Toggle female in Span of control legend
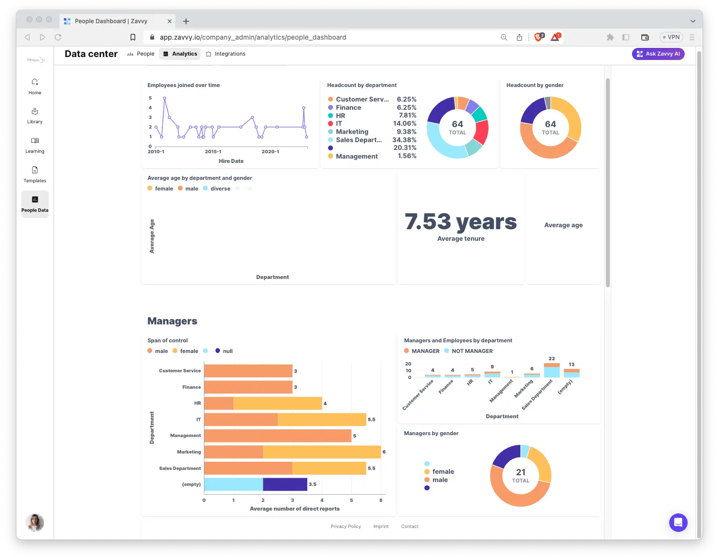 pyautogui.click(x=185, y=351)
